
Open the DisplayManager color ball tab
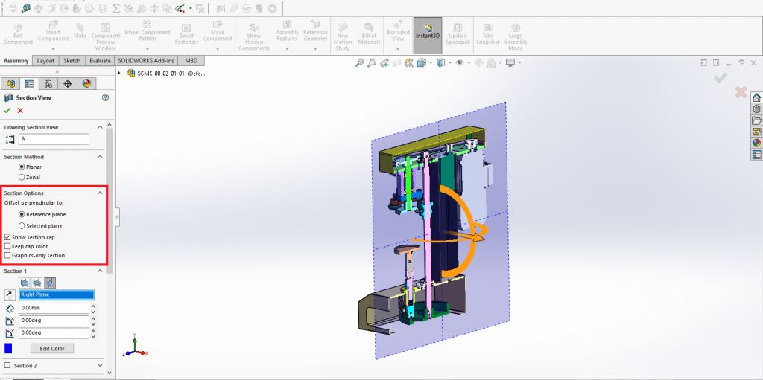point(86,83)
